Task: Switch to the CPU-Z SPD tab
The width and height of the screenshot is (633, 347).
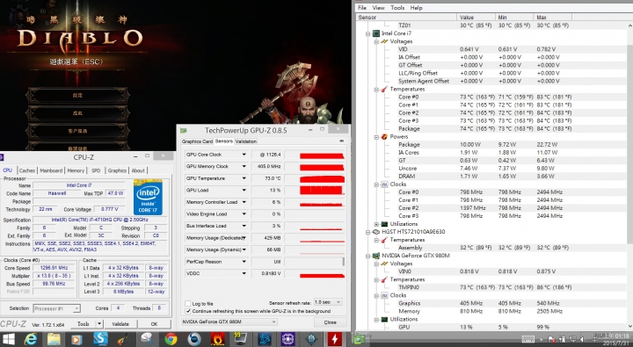Action: [96, 170]
